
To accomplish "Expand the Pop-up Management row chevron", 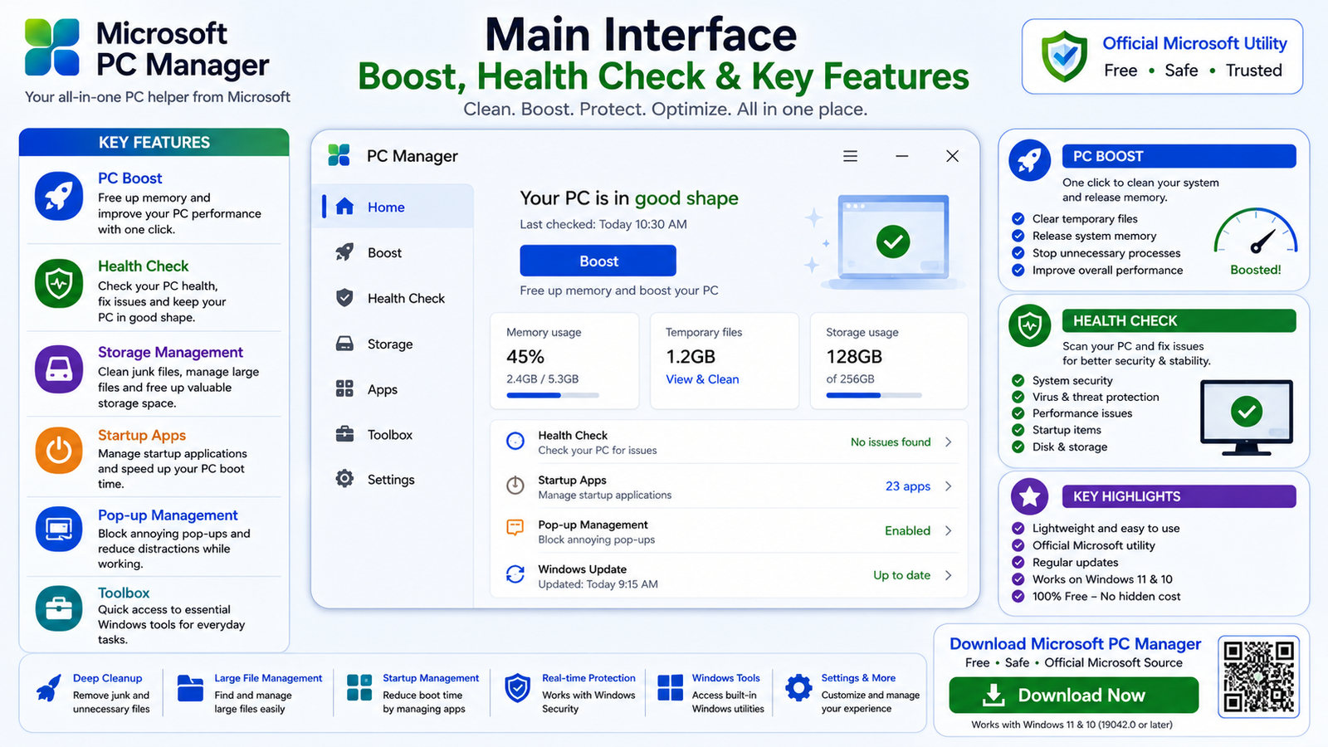I will 949,530.
